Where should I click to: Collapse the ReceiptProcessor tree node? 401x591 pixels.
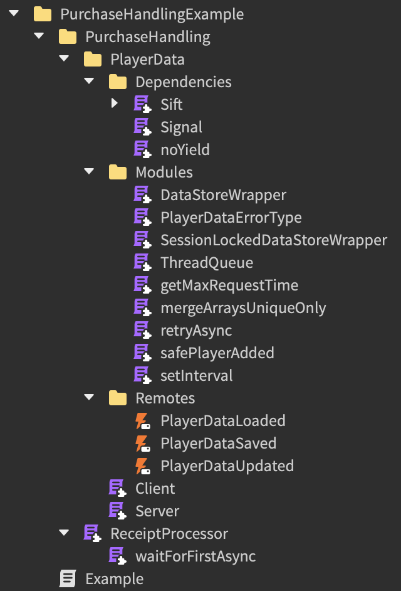64,533
